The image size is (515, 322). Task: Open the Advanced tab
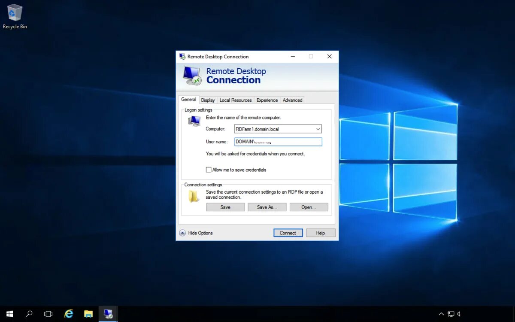[293, 100]
